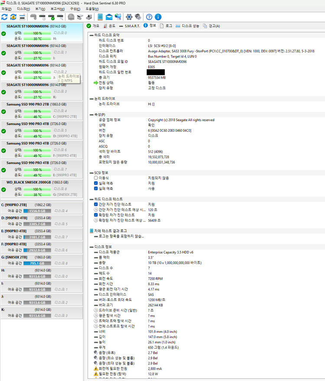The width and height of the screenshot is (325, 381).
Task: Select the C: [990PRO 2TB] partition entry
Action: pos(42,208)
